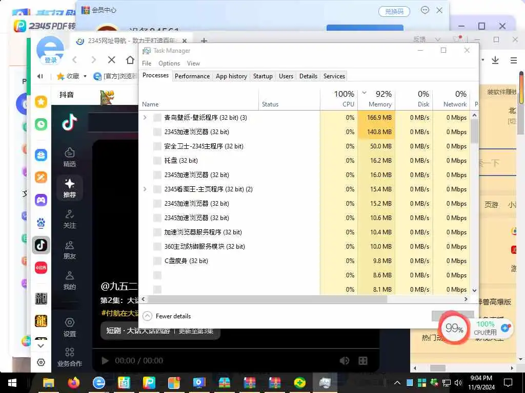Viewport: 525px width, 393px height.
Task: Open a new browser tab
Action: [204, 41]
